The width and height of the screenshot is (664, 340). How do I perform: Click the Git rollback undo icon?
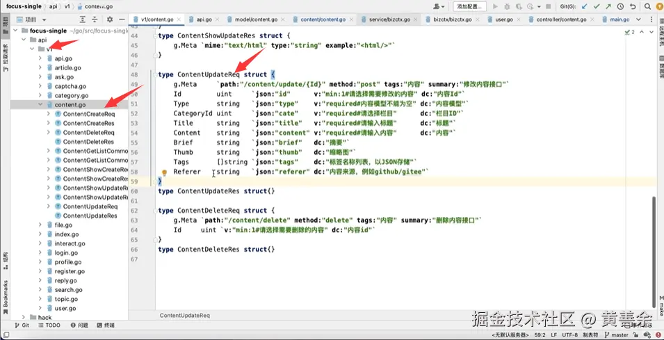pyautogui.click(x=633, y=7)
